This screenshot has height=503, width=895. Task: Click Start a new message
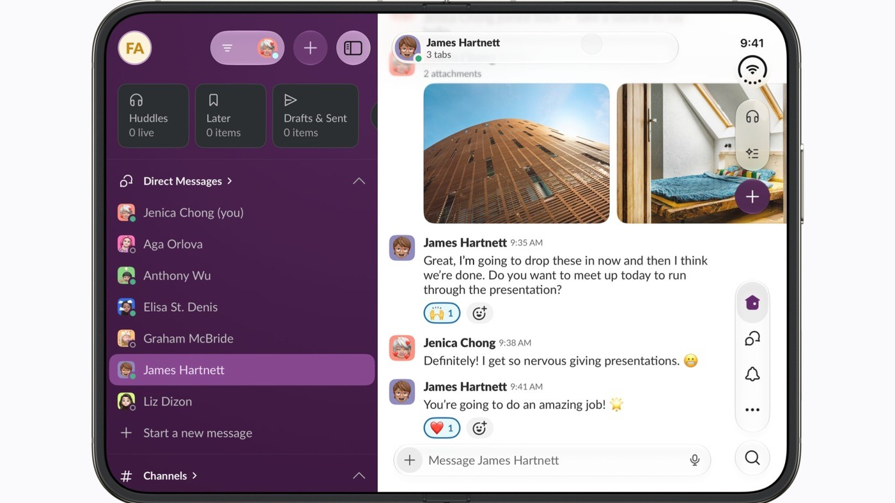242,433
